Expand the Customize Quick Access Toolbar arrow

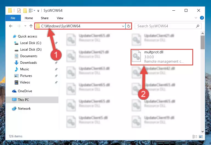coord(38,11)
